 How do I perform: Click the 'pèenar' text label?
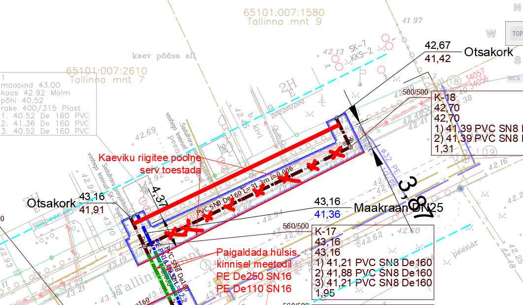click(465, 249)
